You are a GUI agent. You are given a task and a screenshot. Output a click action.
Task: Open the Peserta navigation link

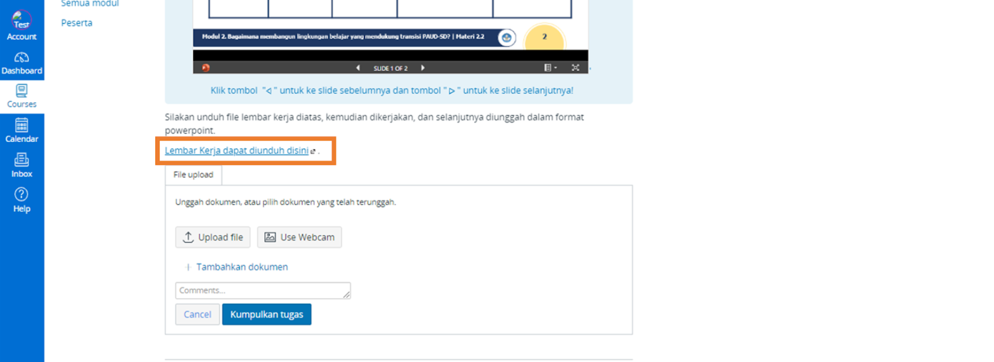pos(77,23)
